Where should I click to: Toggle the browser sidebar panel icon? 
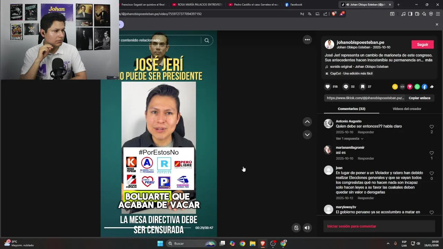coord(410,14)
